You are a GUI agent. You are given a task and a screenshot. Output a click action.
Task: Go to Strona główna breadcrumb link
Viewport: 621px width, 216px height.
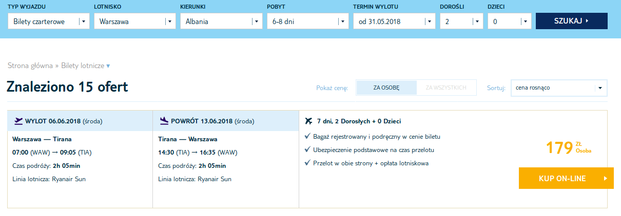(30, 66)
